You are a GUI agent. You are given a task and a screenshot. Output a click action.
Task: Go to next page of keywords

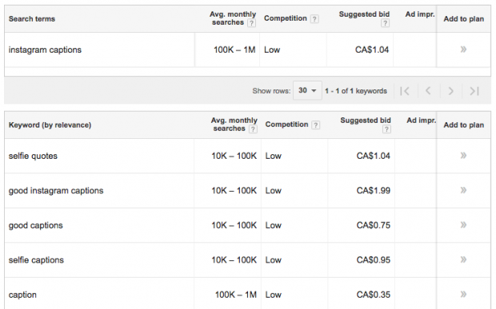450,91
